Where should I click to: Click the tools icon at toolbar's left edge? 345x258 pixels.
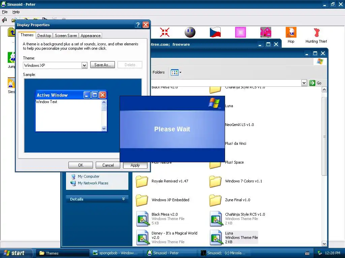(4, 20)
